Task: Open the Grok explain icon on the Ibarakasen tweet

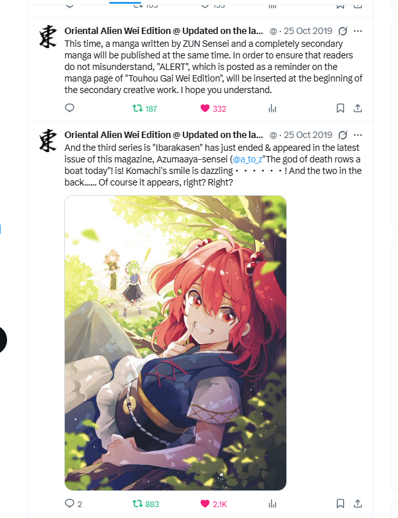Action: click(x=343, y=135)
